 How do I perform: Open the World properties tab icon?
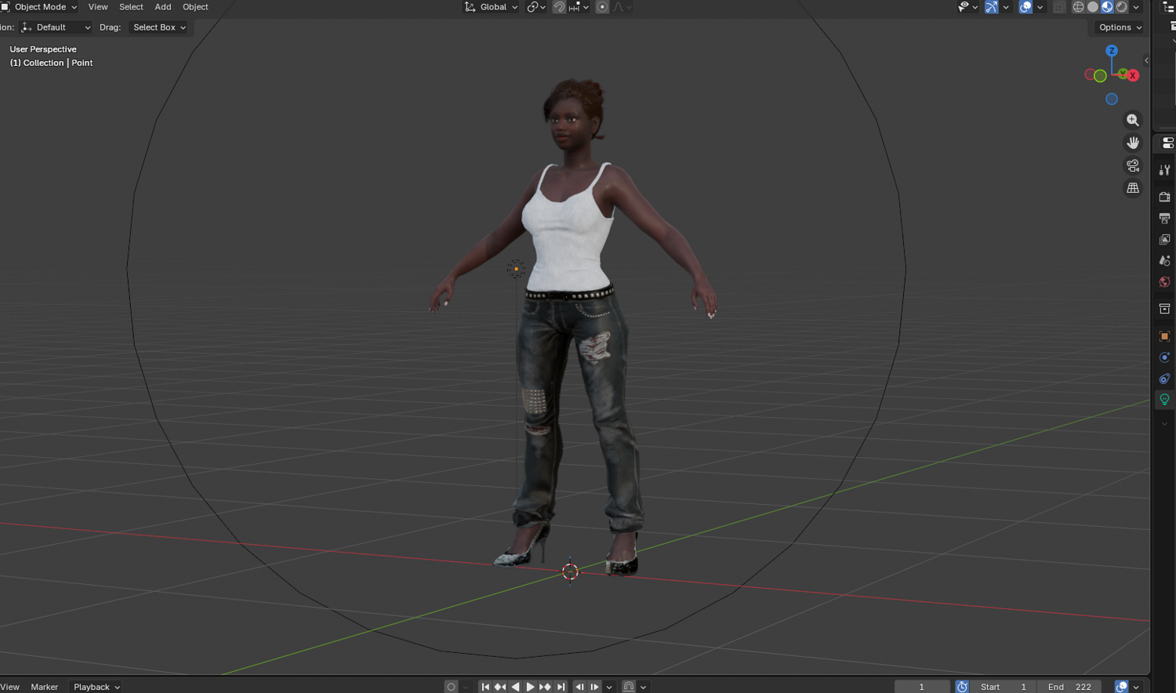pos(1165,282)
